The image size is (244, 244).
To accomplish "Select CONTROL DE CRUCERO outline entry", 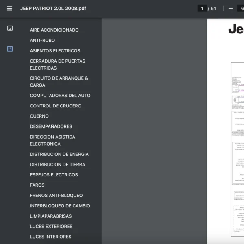I will pos(56,106).
